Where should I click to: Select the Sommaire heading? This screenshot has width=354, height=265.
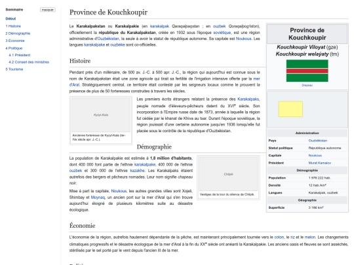14,9
